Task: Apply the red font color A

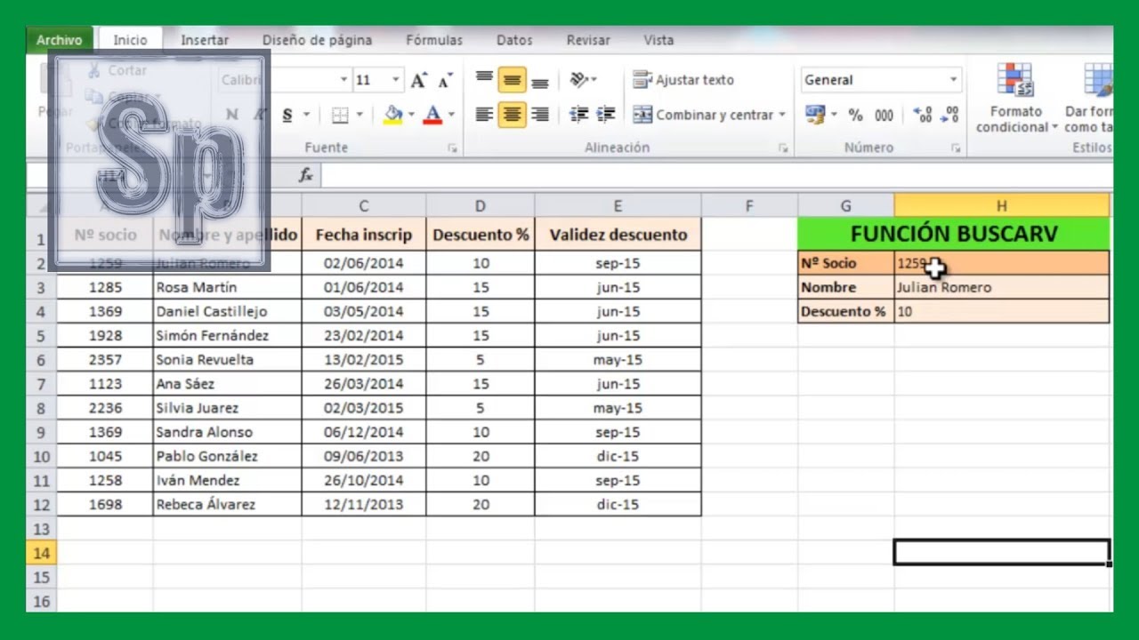Action: point(433,115)
